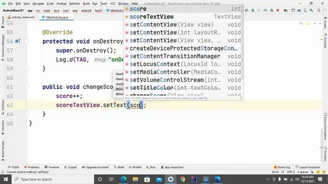Screen dimensions: 328x184
Task: Open the Profiler tool window
Action: click(x=135, y=167)
